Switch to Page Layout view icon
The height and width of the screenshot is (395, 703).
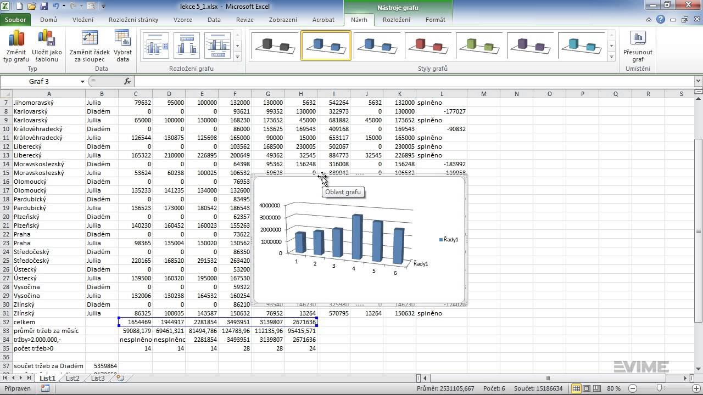click(x=585, y=388)
